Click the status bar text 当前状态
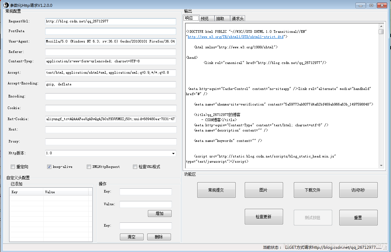 (x=272, y=247)
